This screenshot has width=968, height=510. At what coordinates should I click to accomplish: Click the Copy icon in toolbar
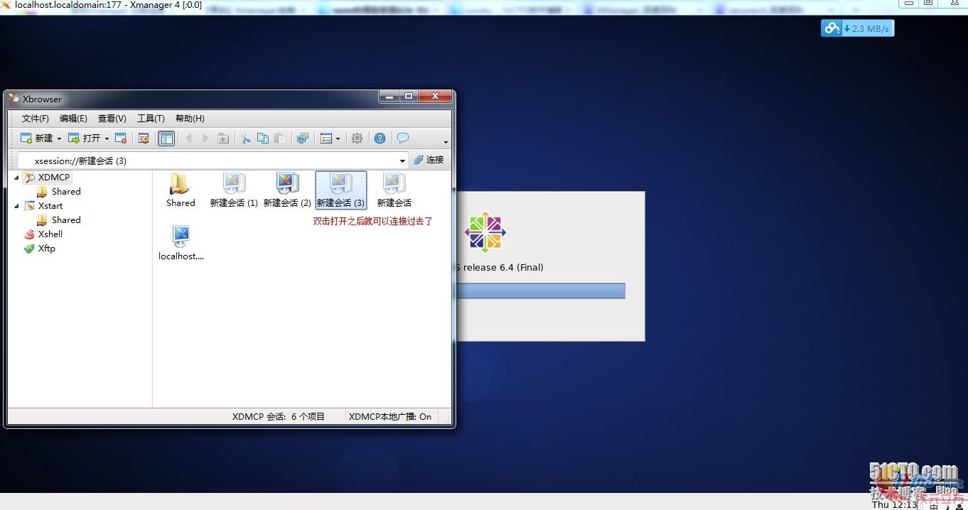click(x=262, y=139)
